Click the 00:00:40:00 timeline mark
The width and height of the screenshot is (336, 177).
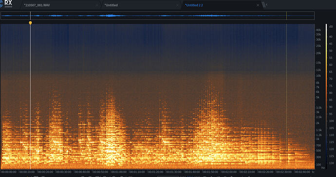point(82,172)
